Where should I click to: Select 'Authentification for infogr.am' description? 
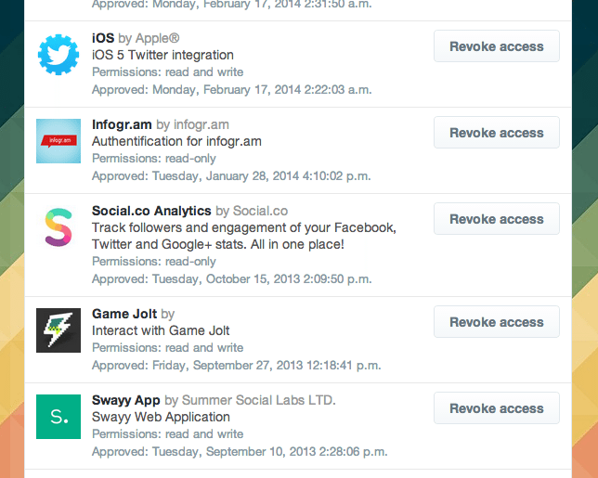(176, 141)
